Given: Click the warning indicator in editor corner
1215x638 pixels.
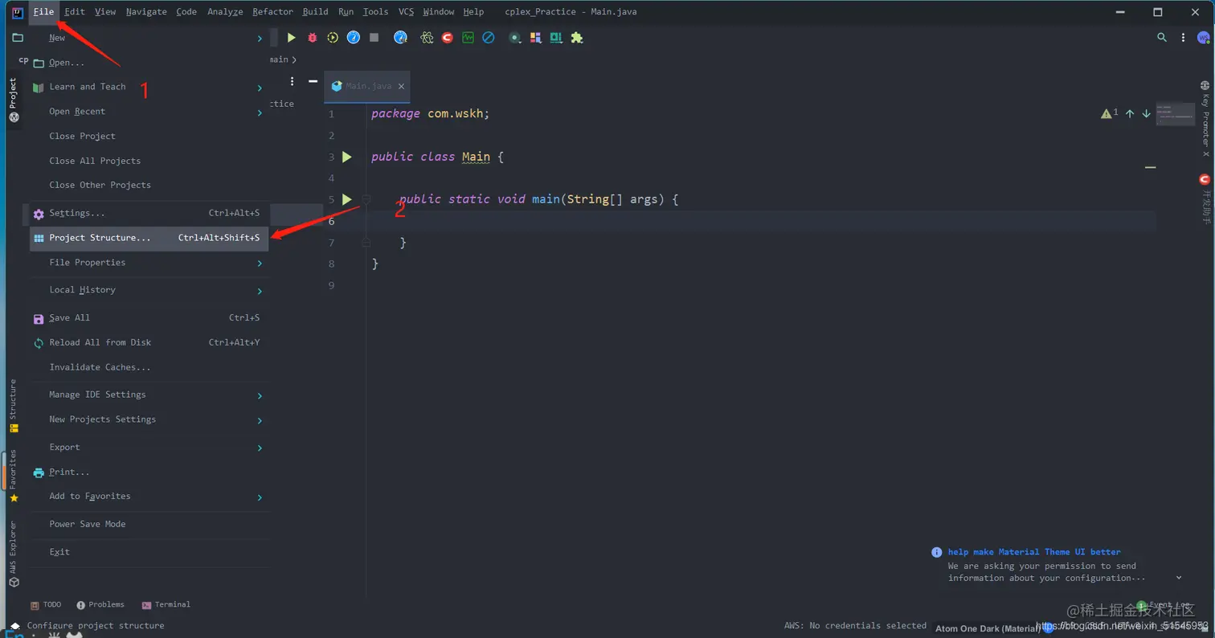Looking at the screenshot, I should coord(1110,114).
